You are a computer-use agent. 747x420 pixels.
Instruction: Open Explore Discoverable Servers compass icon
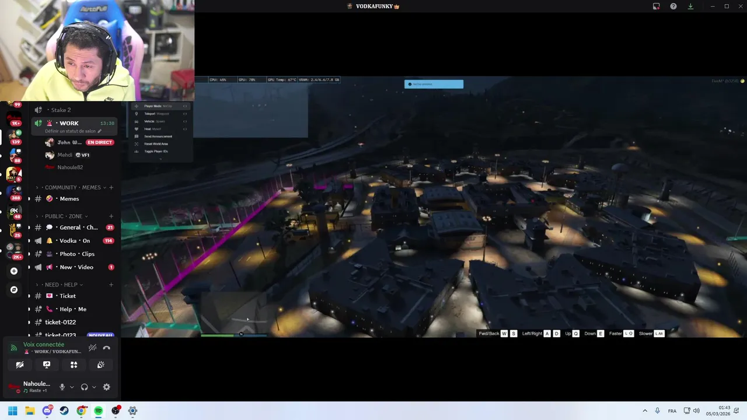pos(14,290)
